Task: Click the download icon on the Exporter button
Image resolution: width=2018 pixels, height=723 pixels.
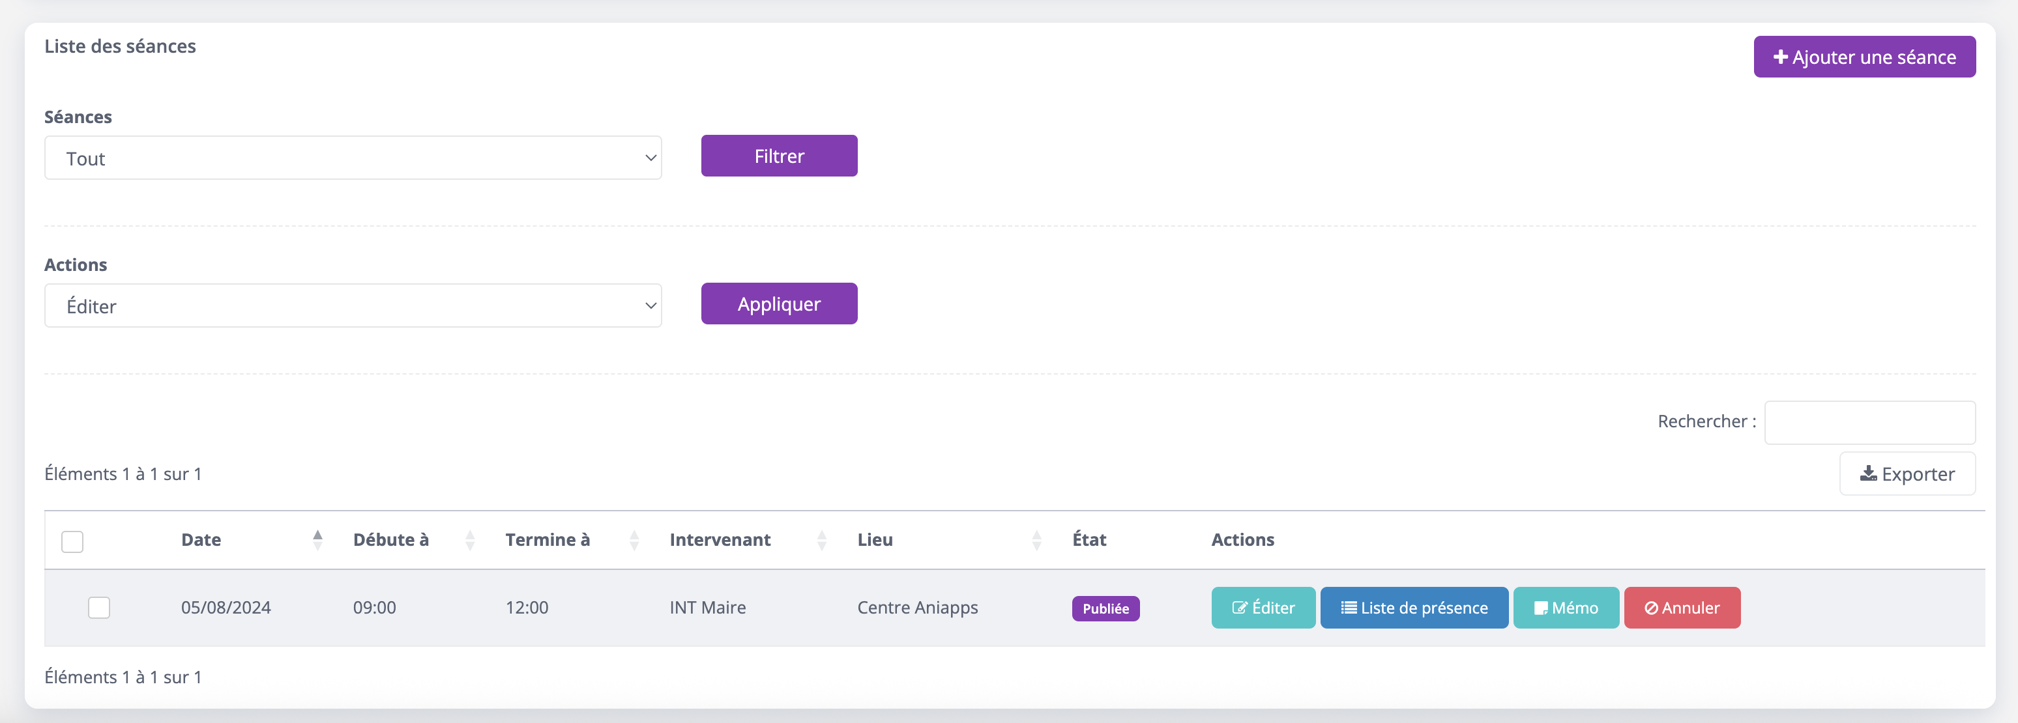Action: (1868, 474)
